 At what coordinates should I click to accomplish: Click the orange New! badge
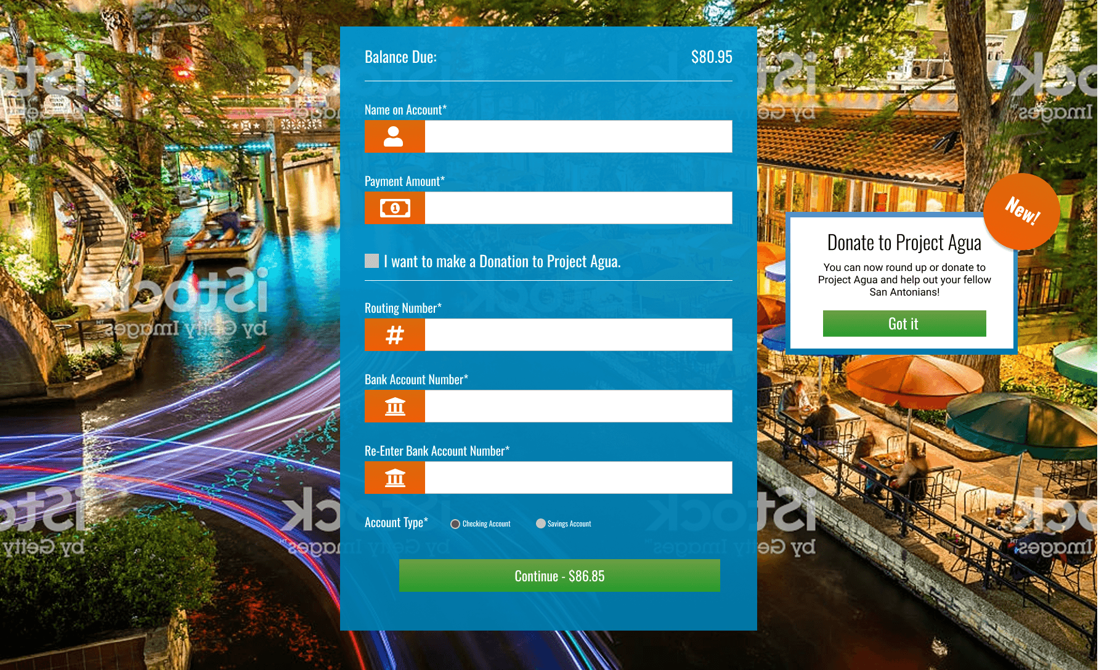click(1021, 211)
